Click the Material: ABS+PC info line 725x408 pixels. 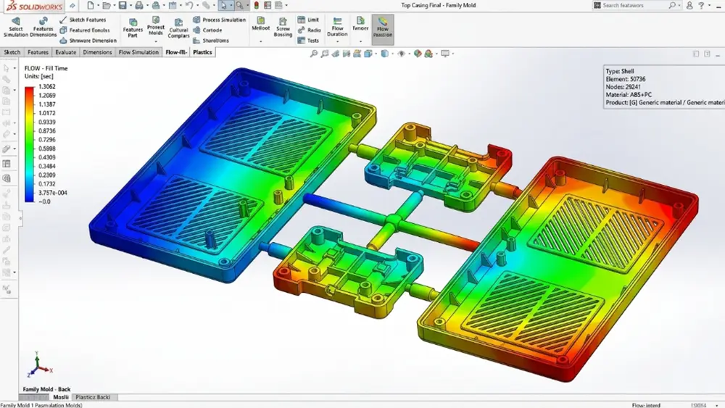coord(629,95)
